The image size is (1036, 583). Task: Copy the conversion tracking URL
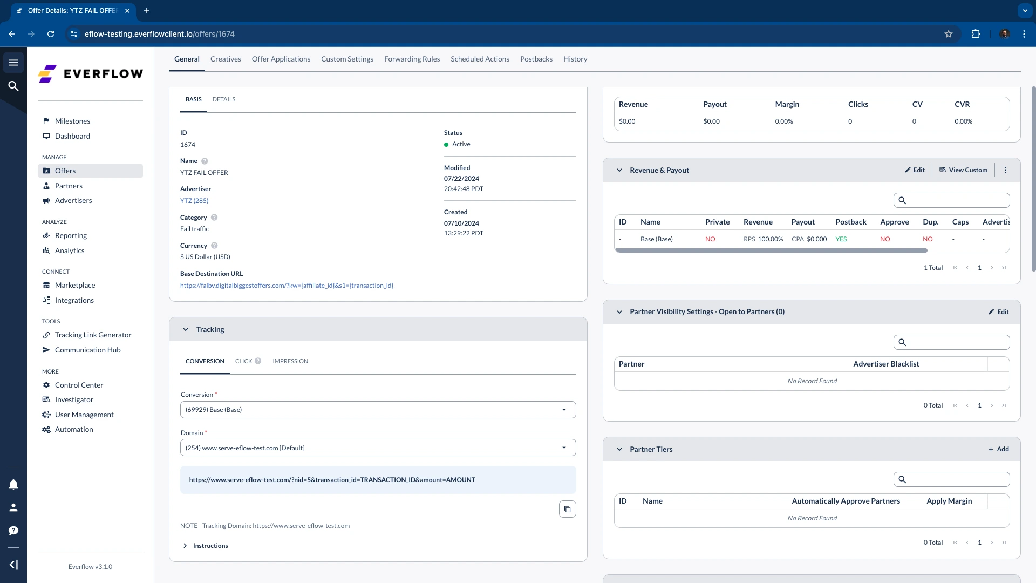(567, 509)
